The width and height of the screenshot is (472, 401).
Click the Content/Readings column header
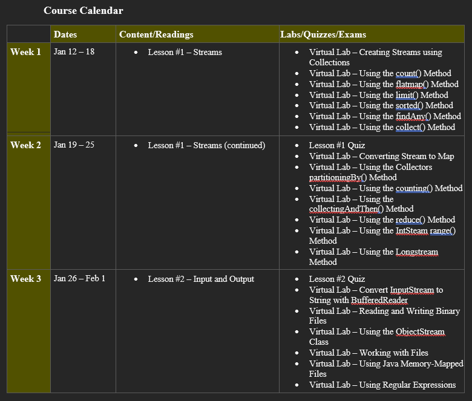click(x=156, y=34)
